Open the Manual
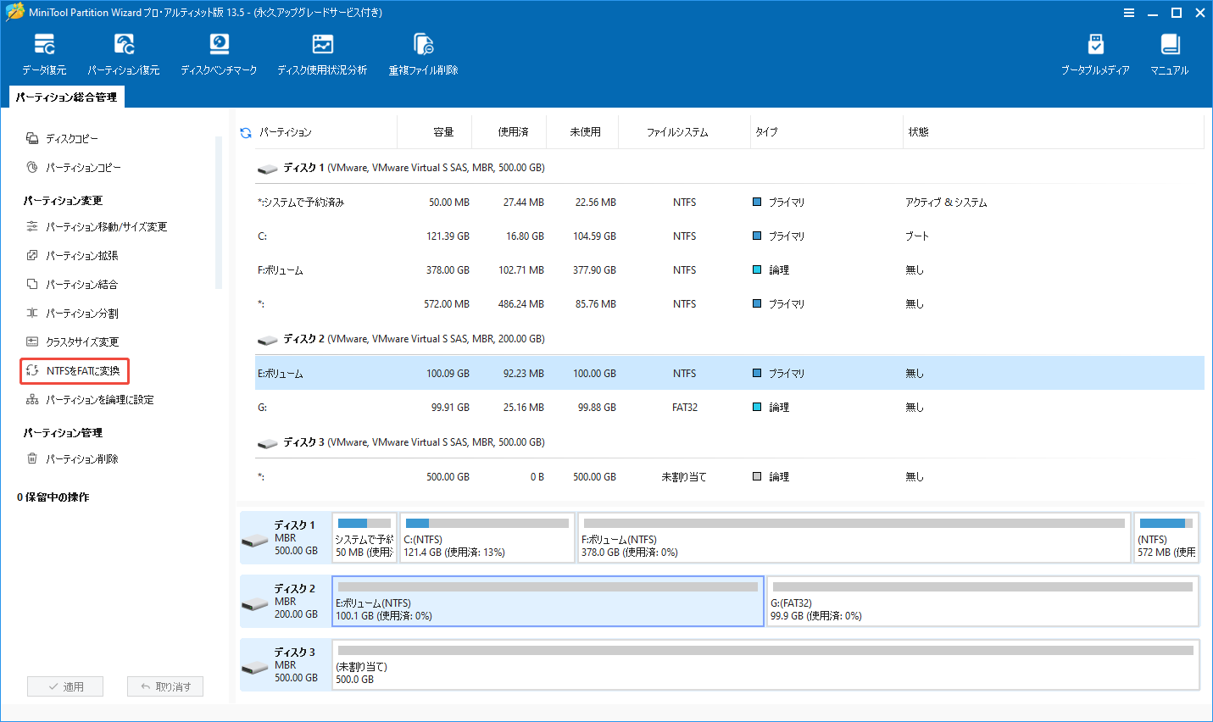Image resolution: width=1213 pixels, height=722 pixels. tap(1170, 51)
